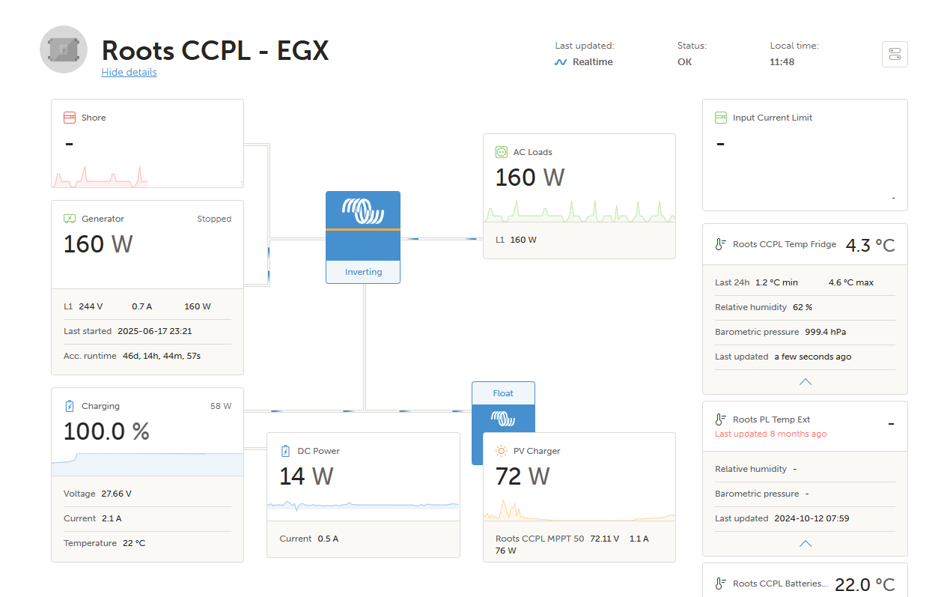Viewport: 935px width, 597px height.
Task: Collapse the Roots CCPL Temp Fridge card
Action: click(805, 381)
